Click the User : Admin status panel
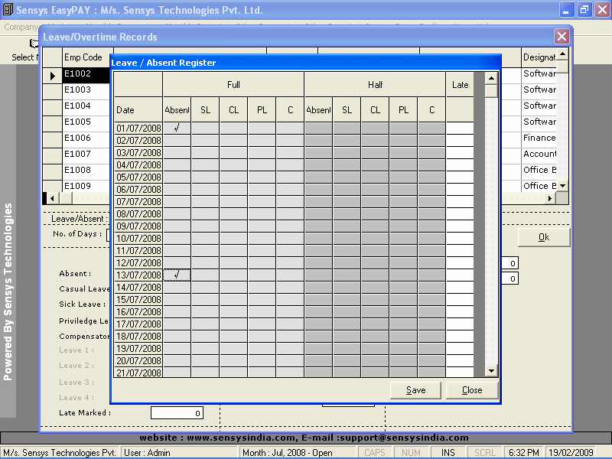The width and height of the screenshot is (612, 459). 179,453
